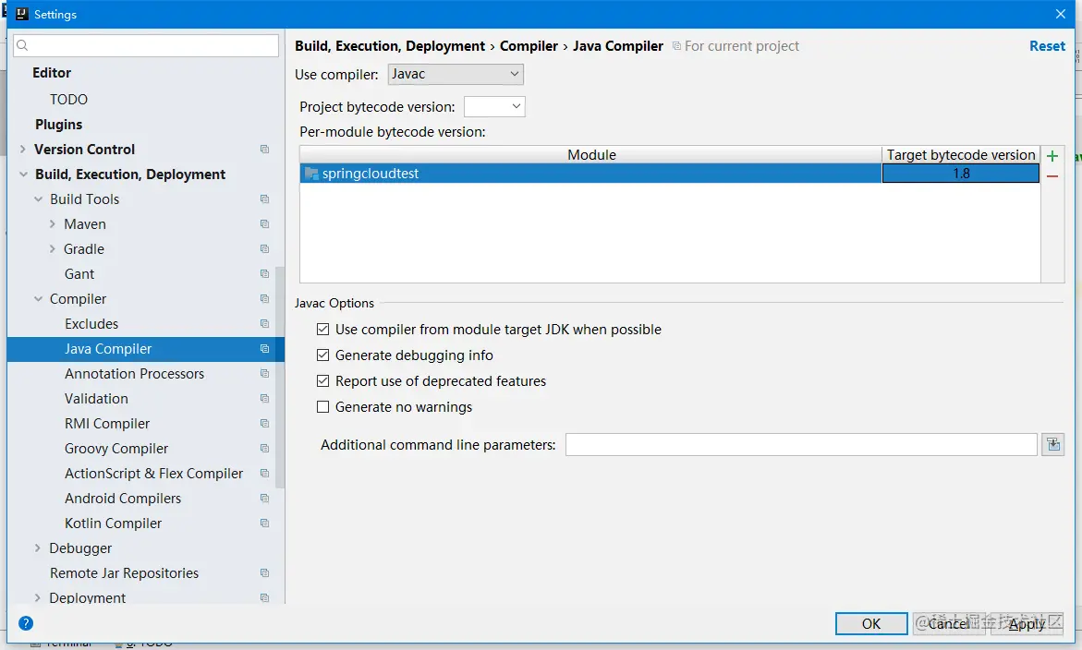Open Excludes under Compiler
Image resolution: width=1082 pixels, height=650 pixels.
pos(91,323)
